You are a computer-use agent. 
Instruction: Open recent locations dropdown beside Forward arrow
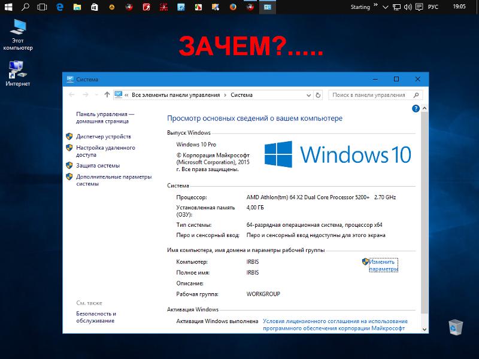(x=96, y=95)
